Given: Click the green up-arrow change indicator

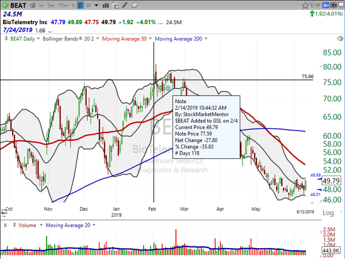Looking at the screenshot, I should pos(312,13).
